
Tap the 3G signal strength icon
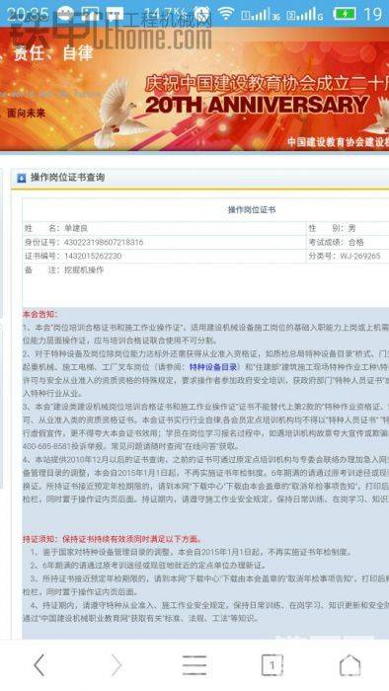click(x=261, y=14)
